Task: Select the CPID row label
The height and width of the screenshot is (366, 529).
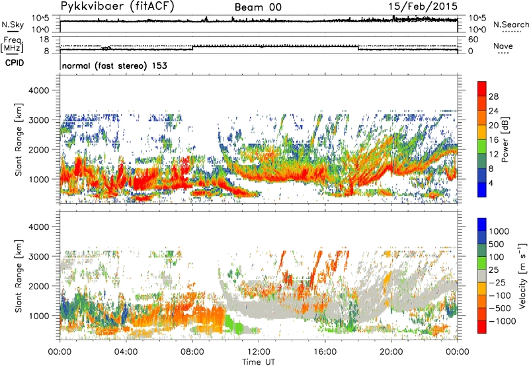Action: click(15, 63)
